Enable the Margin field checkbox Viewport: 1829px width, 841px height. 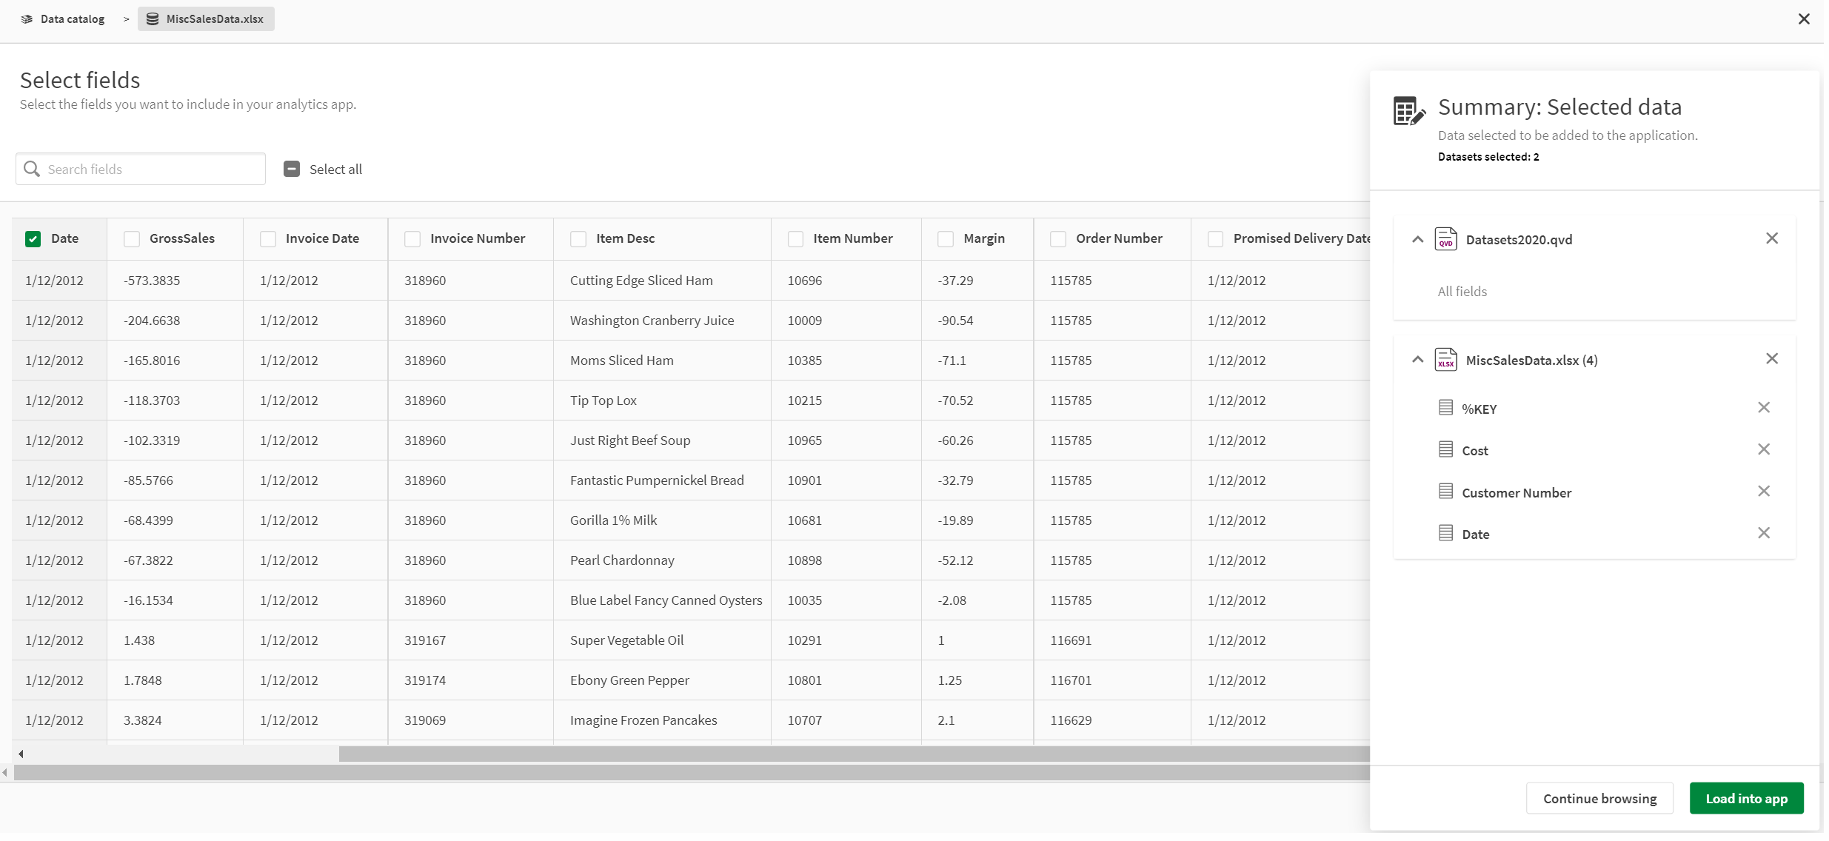coord(946,238)
